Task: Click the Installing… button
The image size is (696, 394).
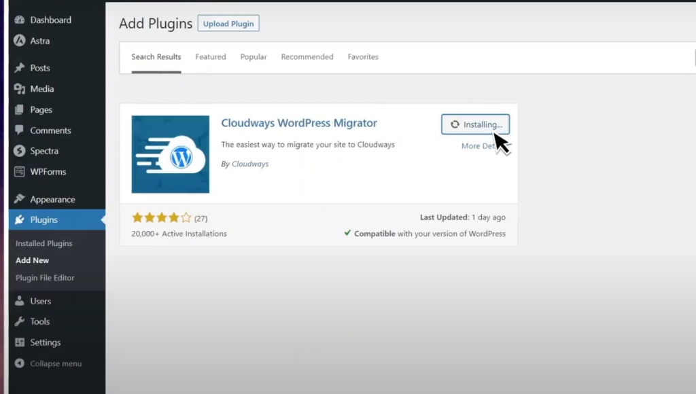Action: pyautogui.click(x=475, y=124)
